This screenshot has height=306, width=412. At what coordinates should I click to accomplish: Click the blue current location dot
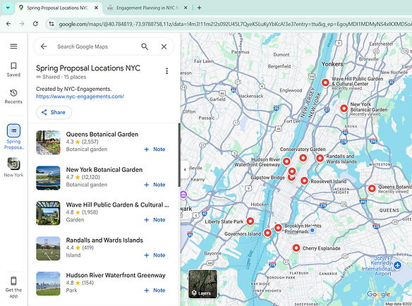point(312,231)
